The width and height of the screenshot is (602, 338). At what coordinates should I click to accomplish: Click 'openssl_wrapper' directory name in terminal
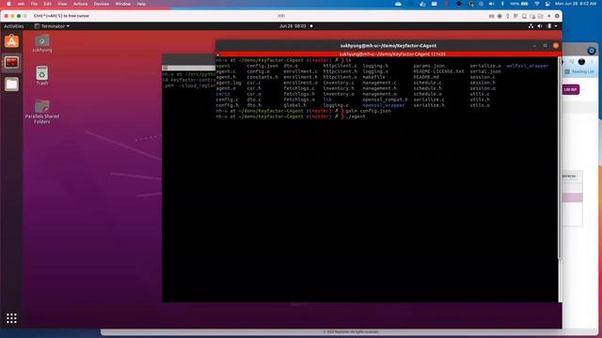(x=384, y=105)
